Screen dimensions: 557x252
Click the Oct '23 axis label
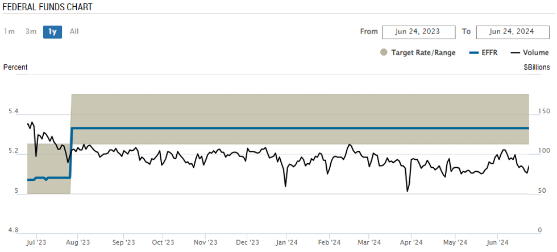(x=163, y=242)
